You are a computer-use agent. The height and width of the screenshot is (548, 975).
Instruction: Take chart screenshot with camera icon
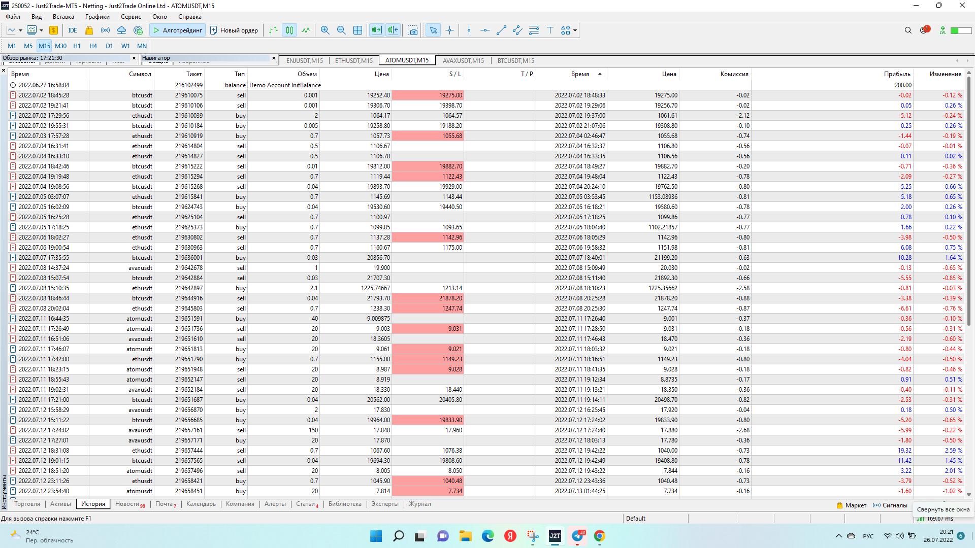click(x=413, y=30)
